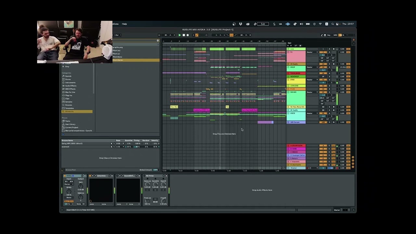The width and height of the screenshot is (416, 234).
Task: Click the EQ Three FreqLow knob
Action: [148, 201]
